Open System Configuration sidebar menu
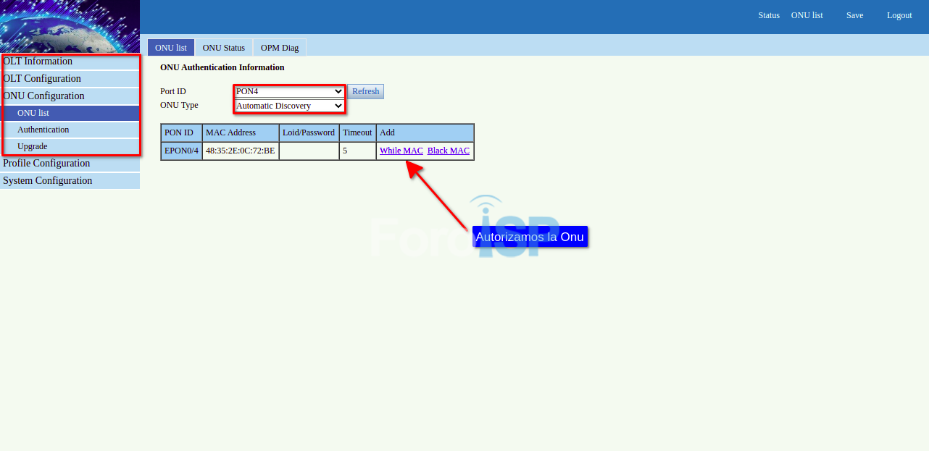Image resolution: width=929 pixels, height=451 pixels. [48, 181]
